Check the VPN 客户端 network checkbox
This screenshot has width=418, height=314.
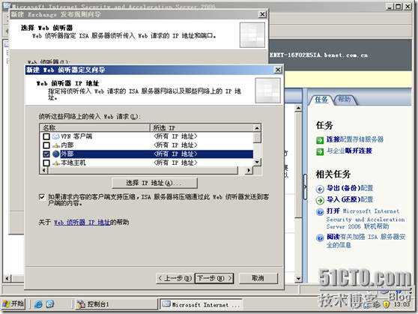(x=46, y=136)
